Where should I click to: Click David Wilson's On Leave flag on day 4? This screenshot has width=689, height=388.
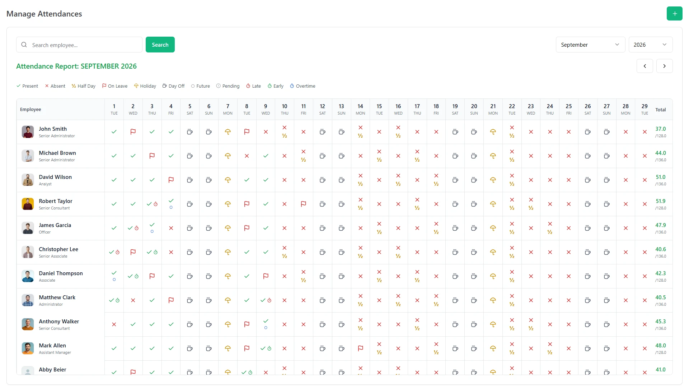point(171,180)
